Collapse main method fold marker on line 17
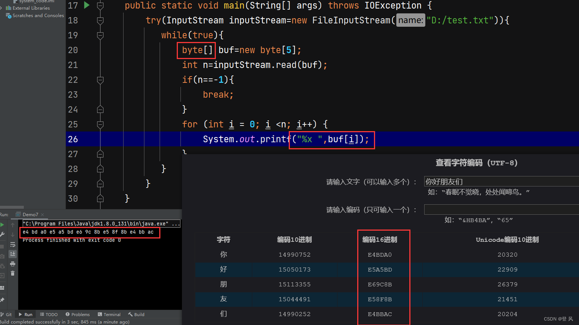Screen dimensions: 579x325 click(100, 6)
